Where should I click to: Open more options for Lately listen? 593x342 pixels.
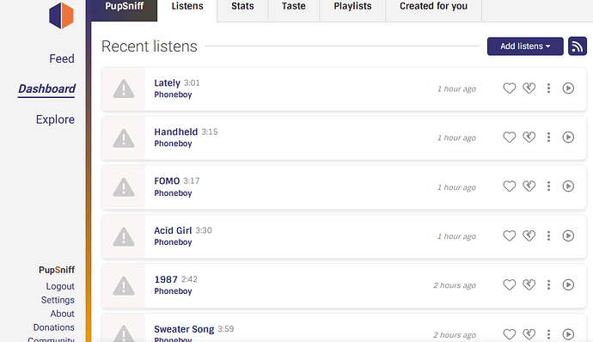pos(548,89)
